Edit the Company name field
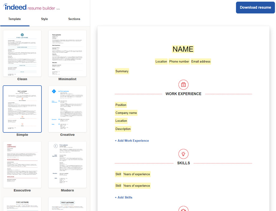The width and height of the screenshot is (276, 211). click(126, 113)
